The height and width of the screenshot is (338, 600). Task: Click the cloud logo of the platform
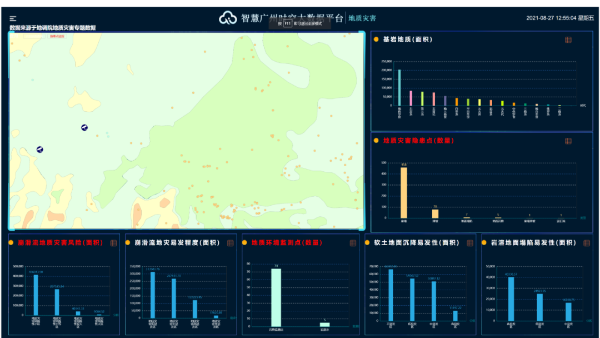(x=228, y=18)
